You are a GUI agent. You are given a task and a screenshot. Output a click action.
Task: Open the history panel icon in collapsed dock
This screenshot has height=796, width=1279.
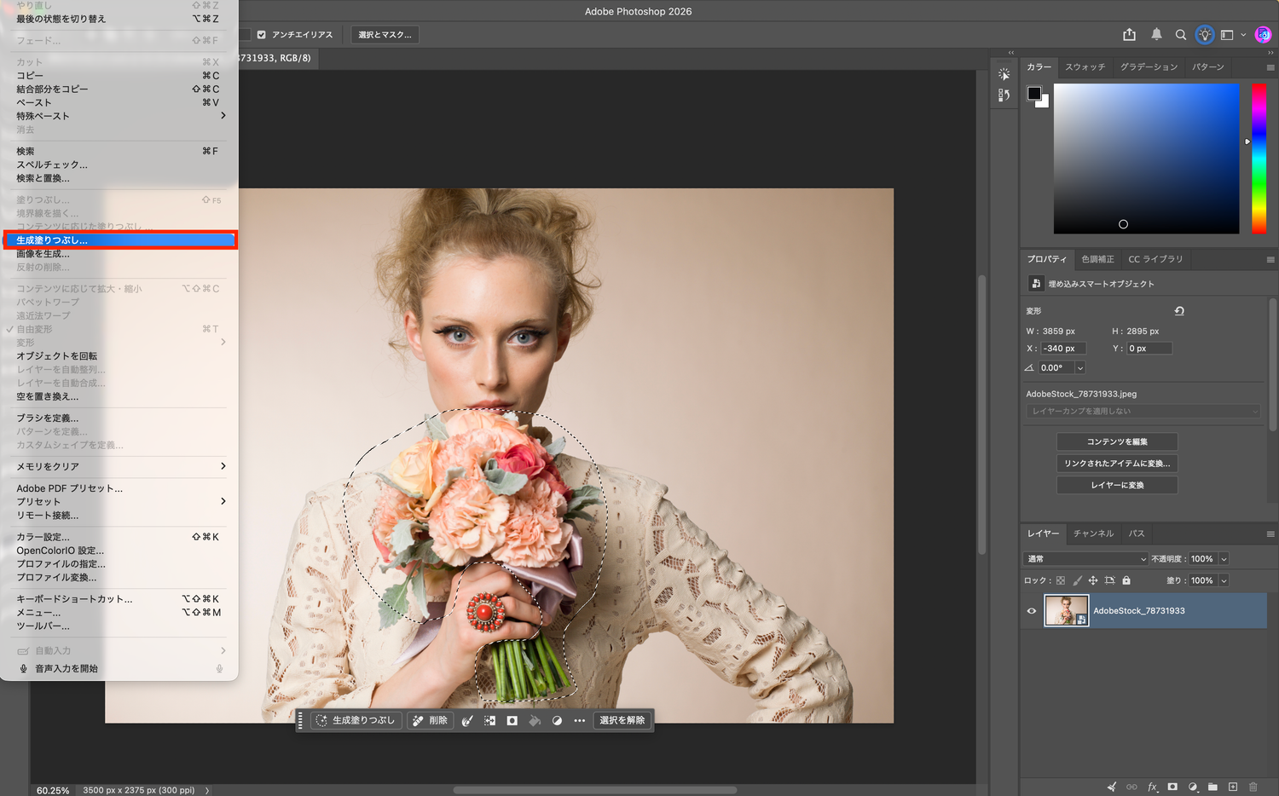pyautogui.click(x=1004, y=95)
